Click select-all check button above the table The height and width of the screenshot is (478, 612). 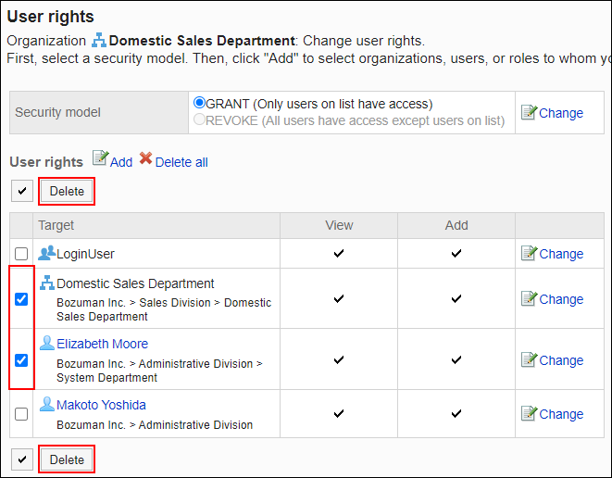click(x=22, y=191)
